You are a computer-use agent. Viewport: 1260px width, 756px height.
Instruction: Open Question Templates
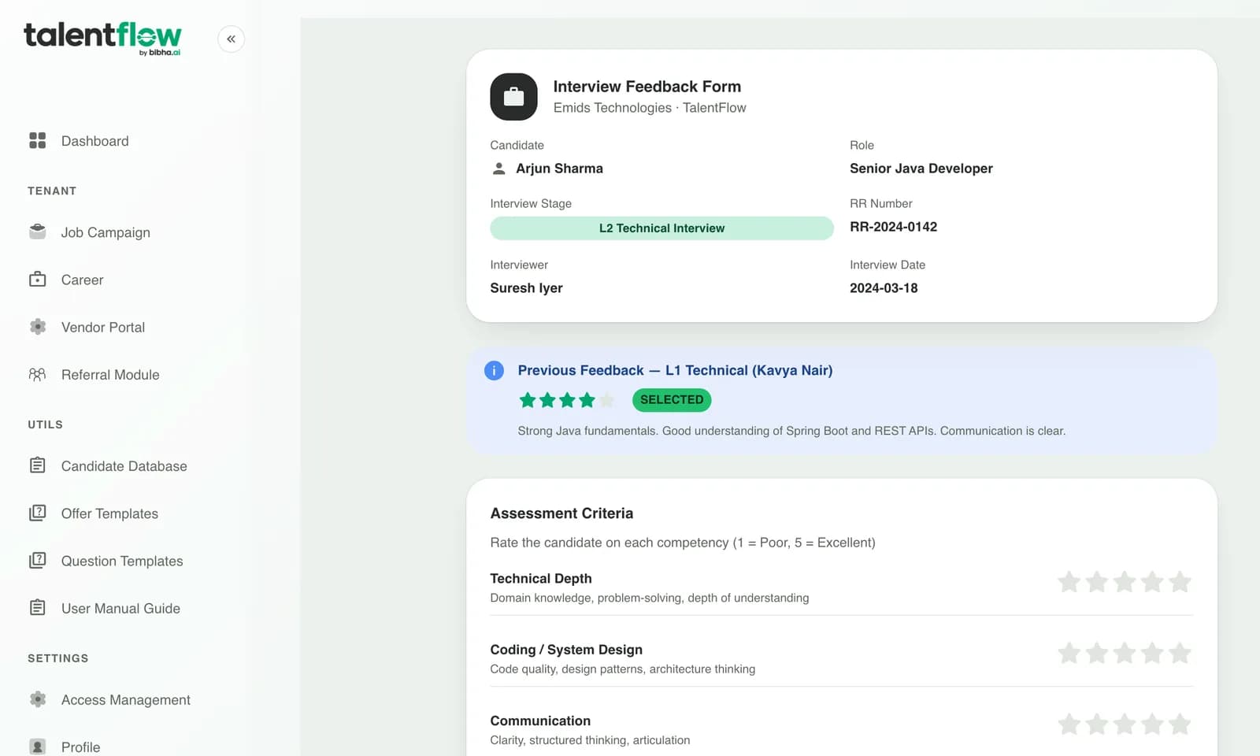pos(122,561)
